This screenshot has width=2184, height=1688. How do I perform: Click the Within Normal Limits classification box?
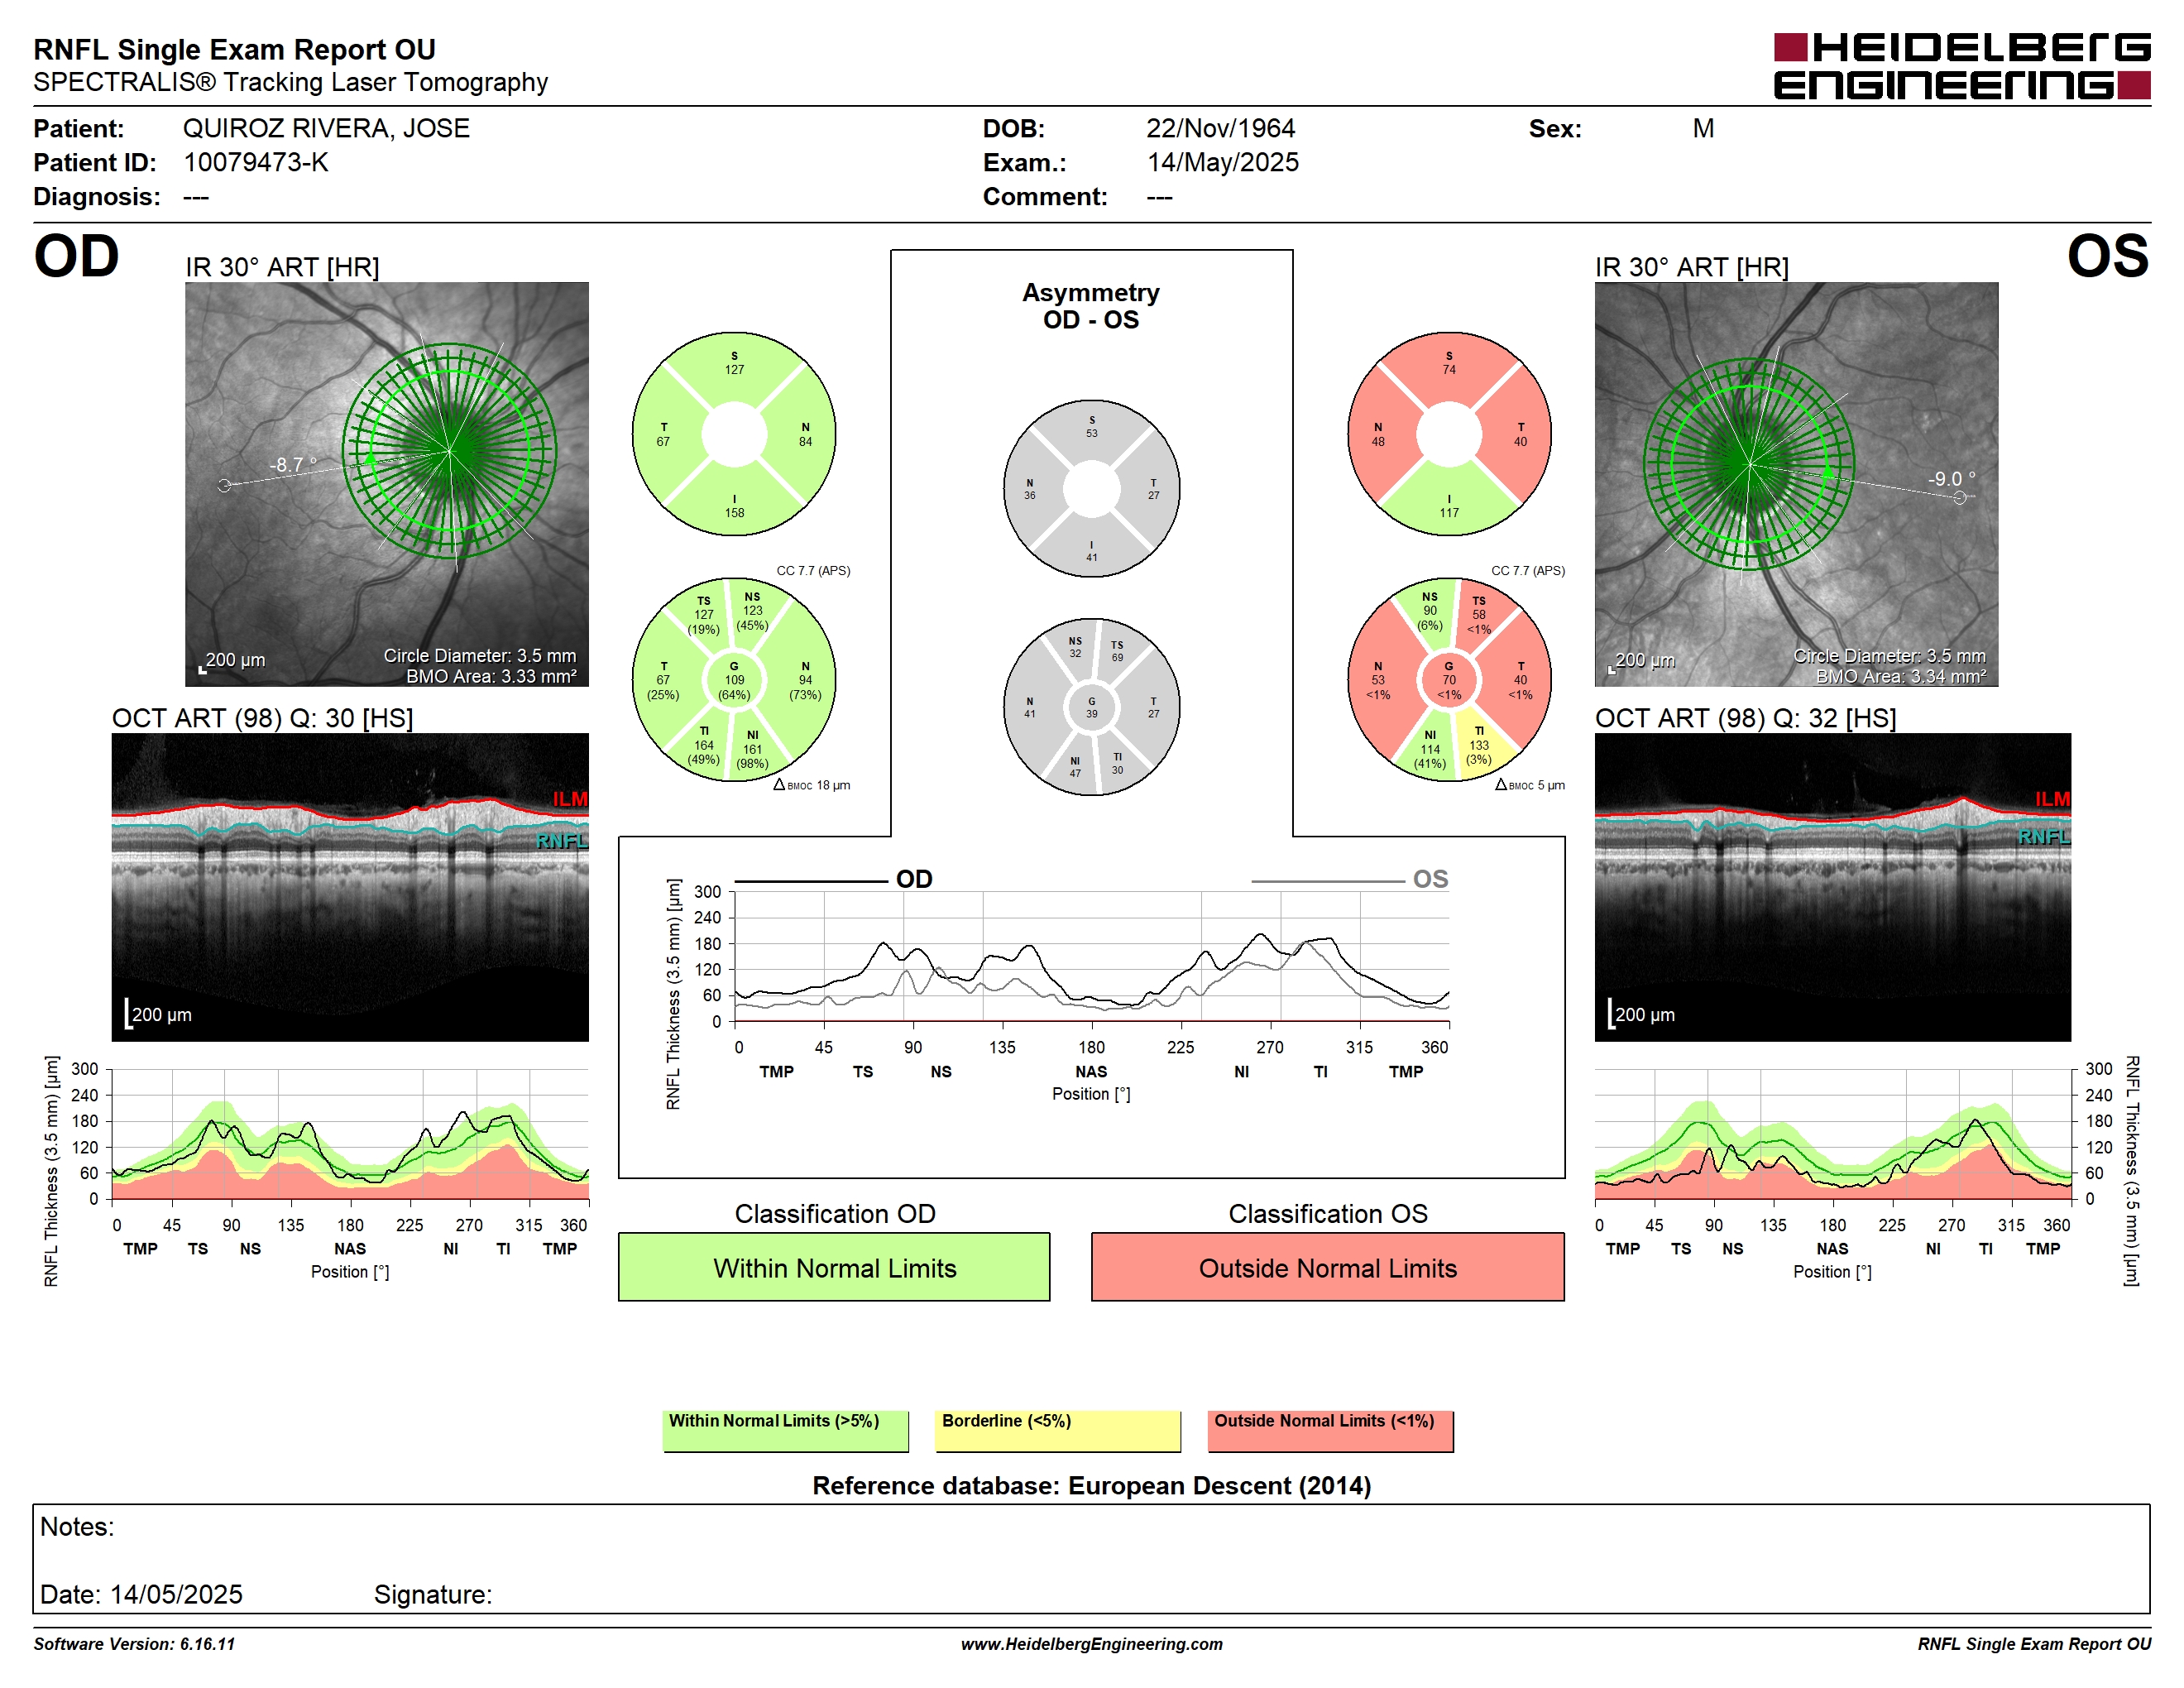[834, 1267]
